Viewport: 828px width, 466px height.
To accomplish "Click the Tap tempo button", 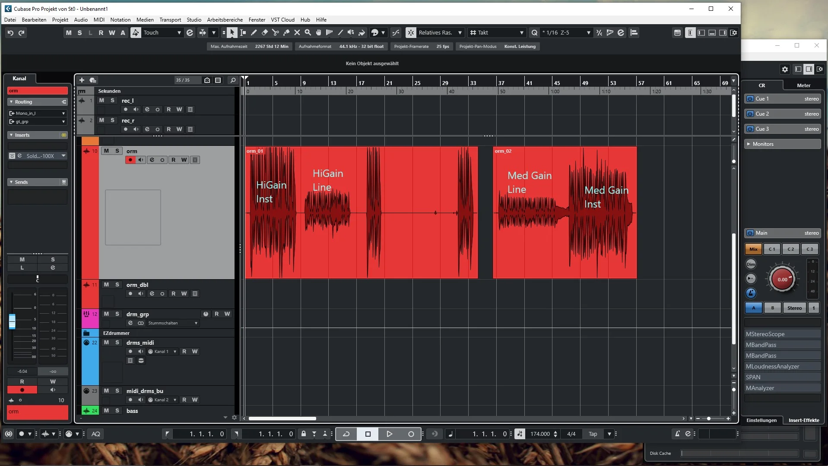I will pyautogui.click(x=593, y=434).
